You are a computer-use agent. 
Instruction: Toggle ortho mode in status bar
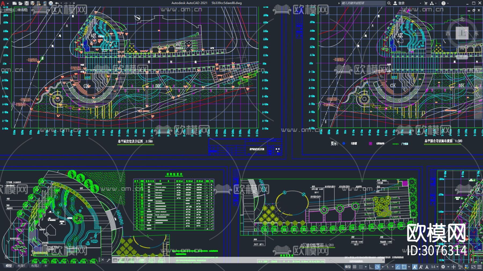tap(371, 267)
